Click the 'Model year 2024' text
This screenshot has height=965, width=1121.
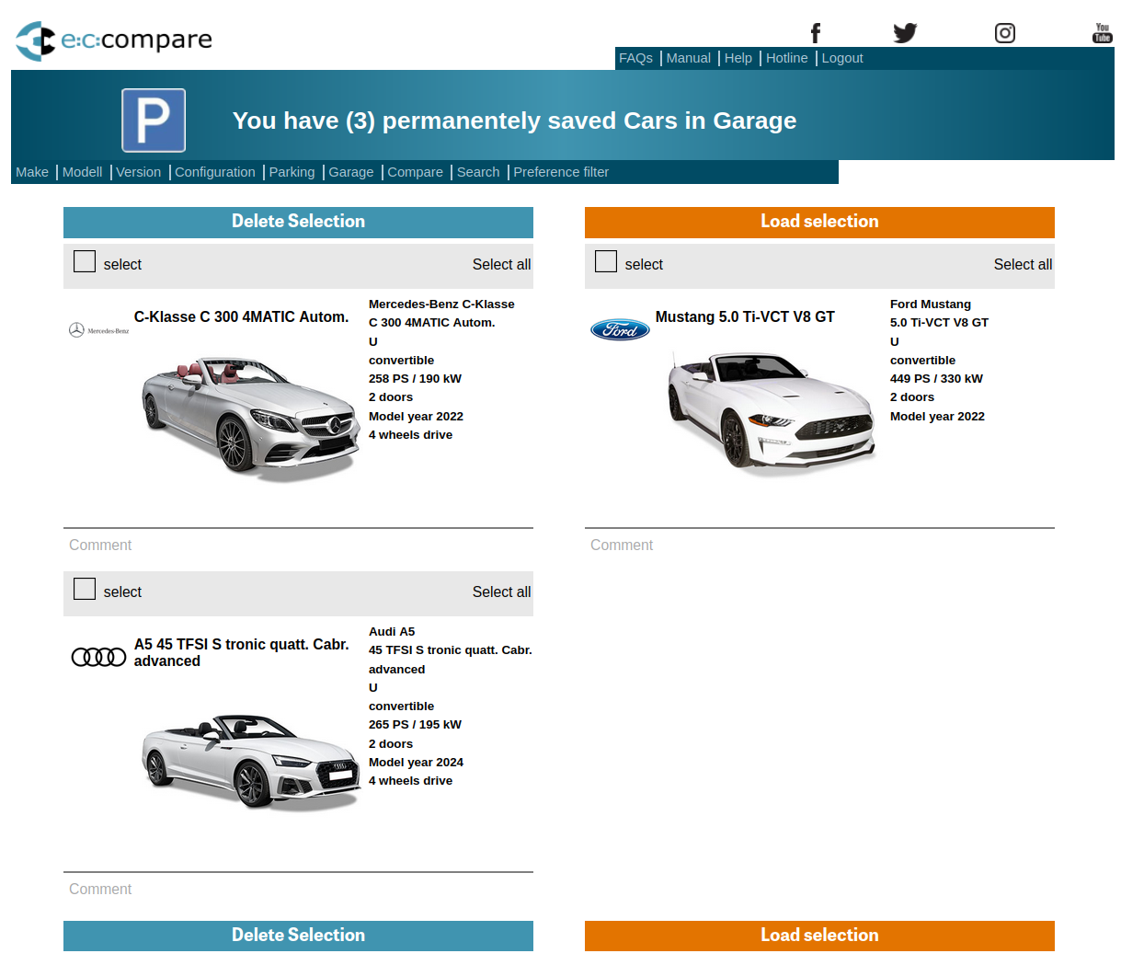coord(416,763)
